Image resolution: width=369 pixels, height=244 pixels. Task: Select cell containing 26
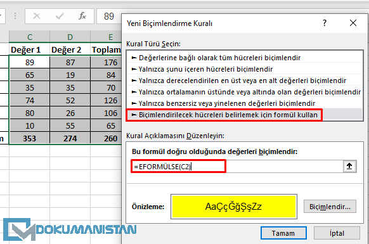pos(70,113)
